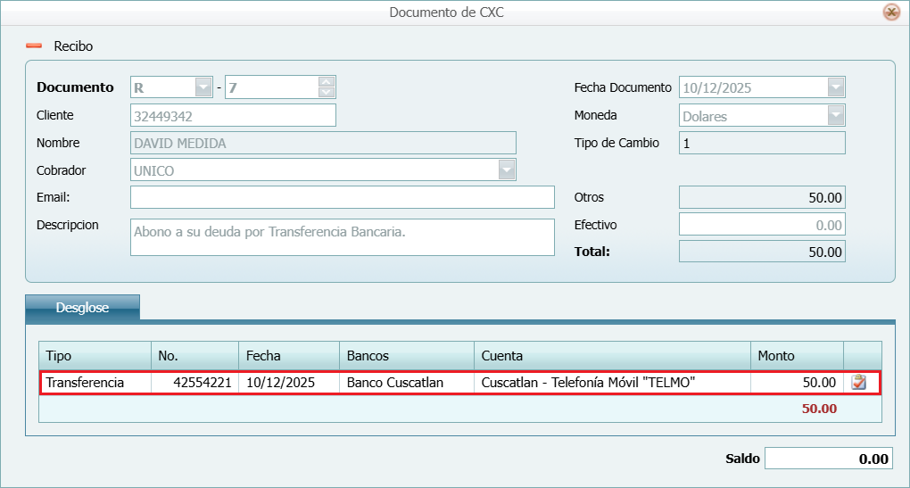Increase the document number with up arrow
The image size is (910, 488).
[x=327, y=82]
